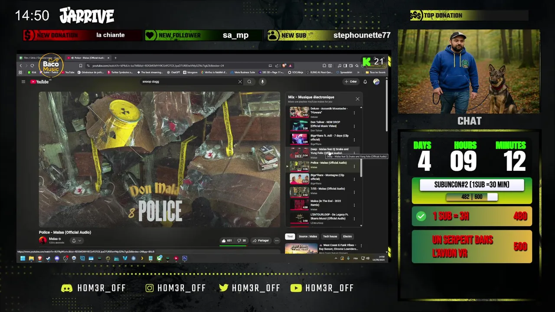Go back with the browser back arrow
The height and width of the screenshot is (312, 555).
coord(20,65)
